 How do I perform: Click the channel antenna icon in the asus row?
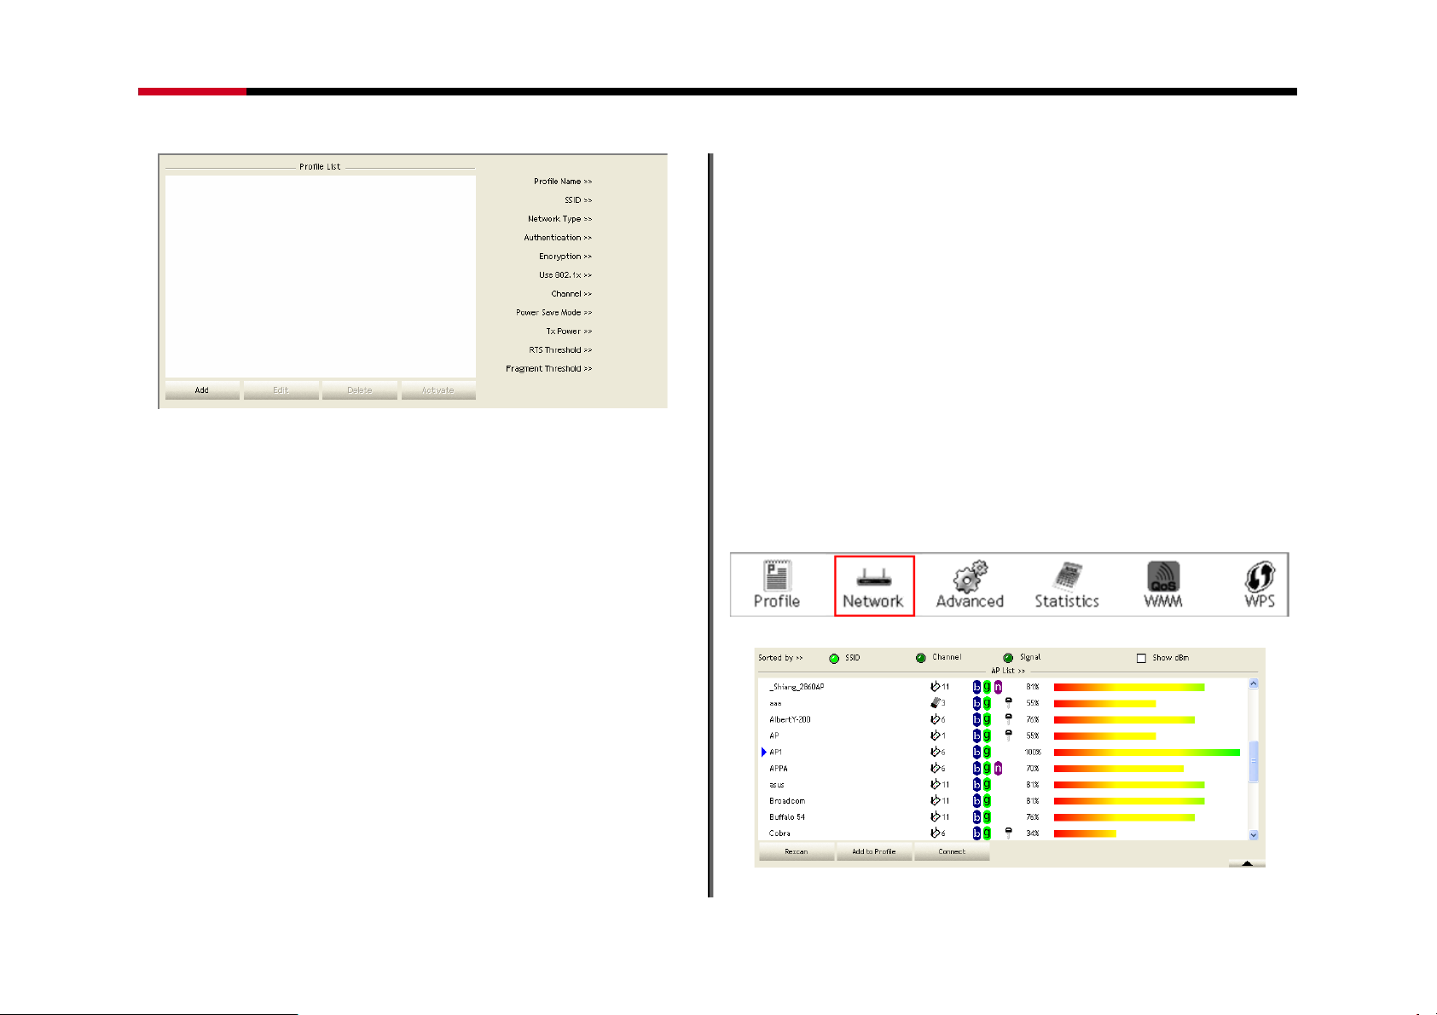(x=936, y=784)
